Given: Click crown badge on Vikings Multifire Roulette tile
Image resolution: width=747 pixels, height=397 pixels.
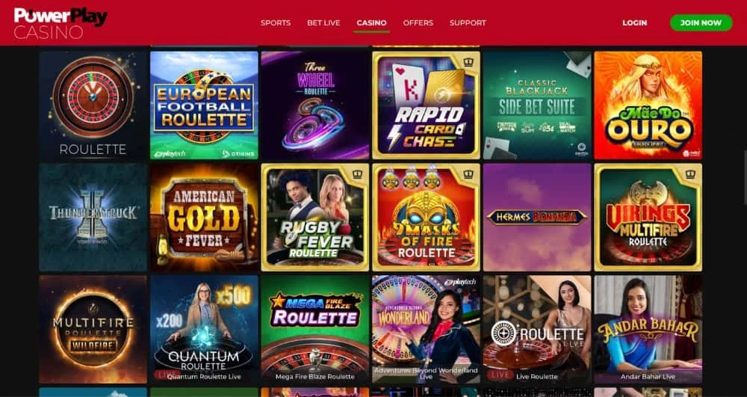Looking at the screenshot, I should tap(690, 174).
